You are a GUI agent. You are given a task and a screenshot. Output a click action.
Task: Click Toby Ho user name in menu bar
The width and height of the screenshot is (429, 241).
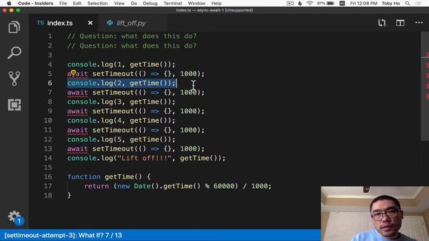[390, 3]
